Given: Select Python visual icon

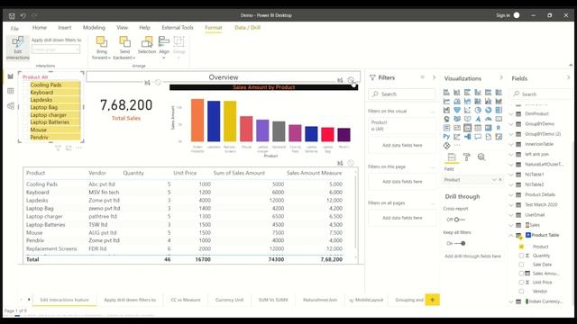Looking at the screenshot, I should (446, 137).
